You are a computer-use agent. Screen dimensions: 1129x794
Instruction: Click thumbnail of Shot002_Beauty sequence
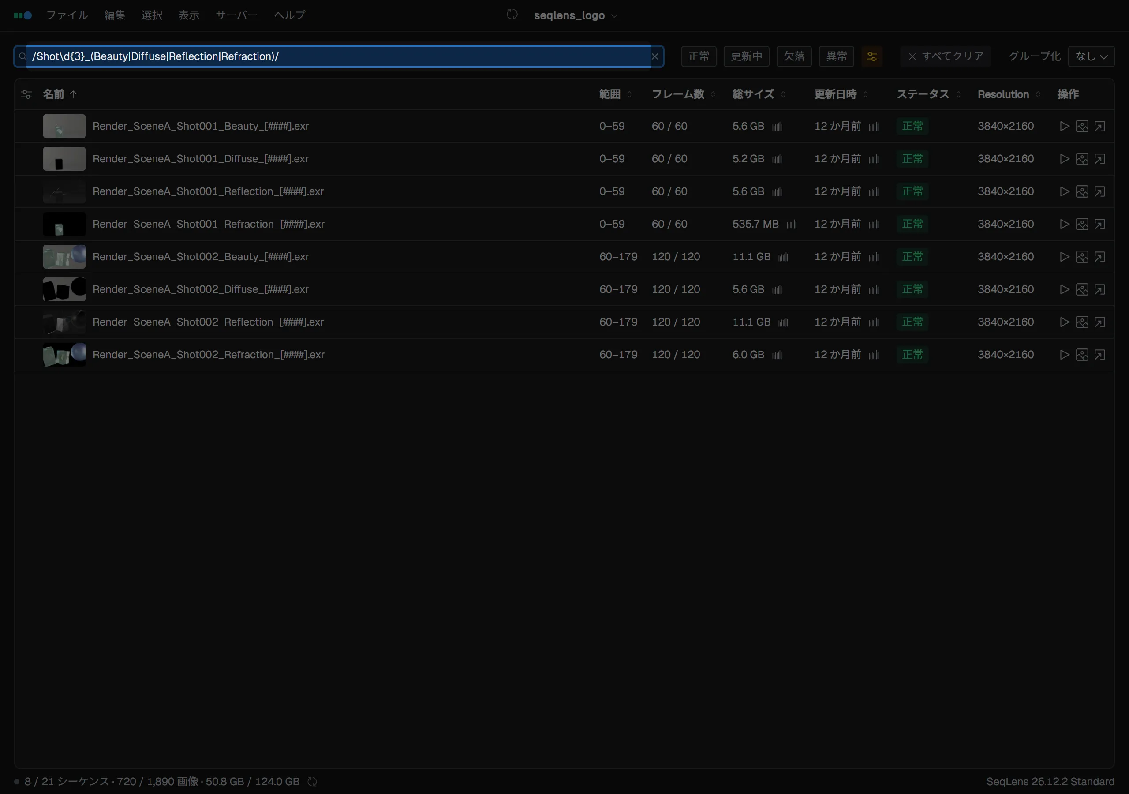pyautogui.click(x=64, y=257)
